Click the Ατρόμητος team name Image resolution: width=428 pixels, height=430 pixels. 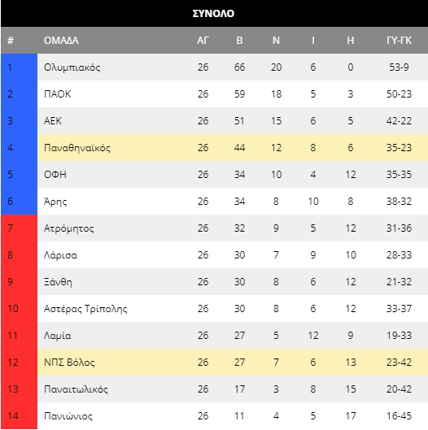69,228
